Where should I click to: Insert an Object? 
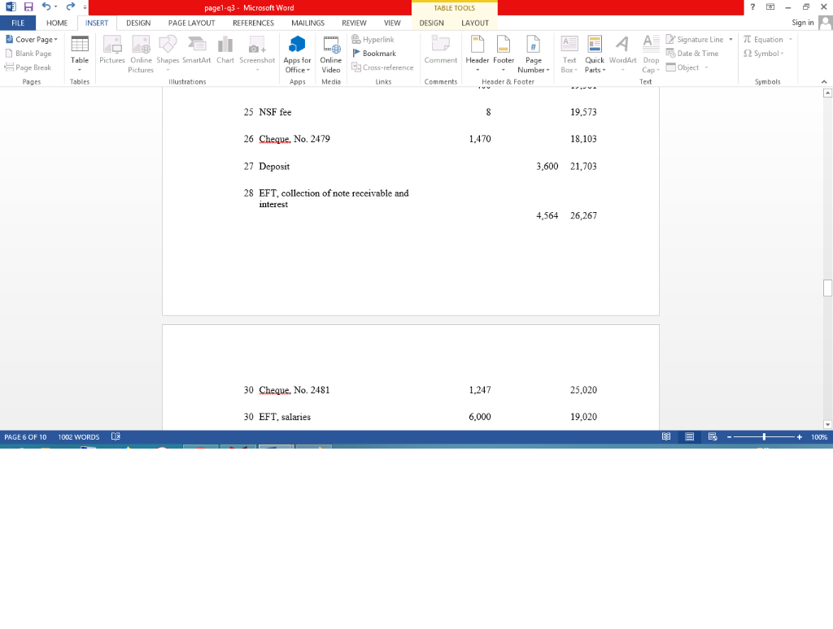[x=683, y=67]
